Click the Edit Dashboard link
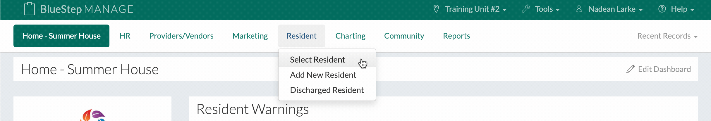 pyautogui.click(x=664, y=69)
